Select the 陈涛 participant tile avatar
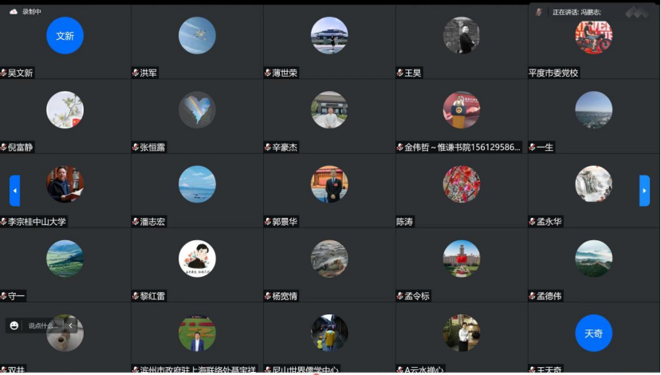 coord(462,184)
